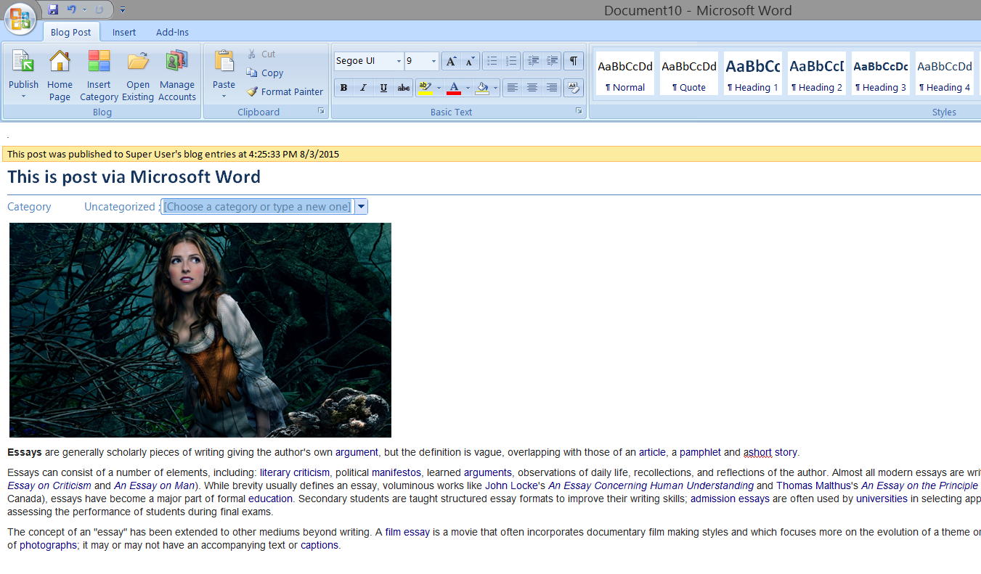
Task: Apply red font color
Action: coord(455,88)
